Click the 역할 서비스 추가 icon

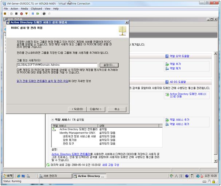click(167, 120)
